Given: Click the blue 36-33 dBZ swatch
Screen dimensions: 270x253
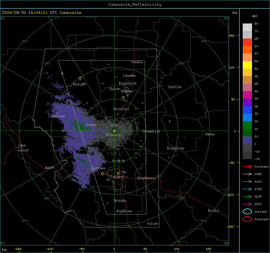Looking at the screenshot, I should (247, 110).
